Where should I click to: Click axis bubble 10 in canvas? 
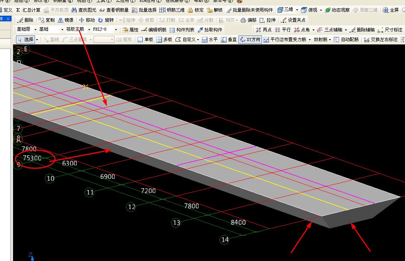click(x=50, y=178)
